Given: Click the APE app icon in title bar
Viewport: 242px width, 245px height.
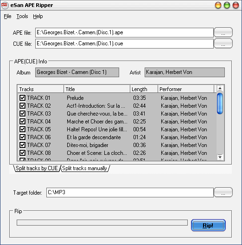Looking at the screenshot, I should point(5,5).
